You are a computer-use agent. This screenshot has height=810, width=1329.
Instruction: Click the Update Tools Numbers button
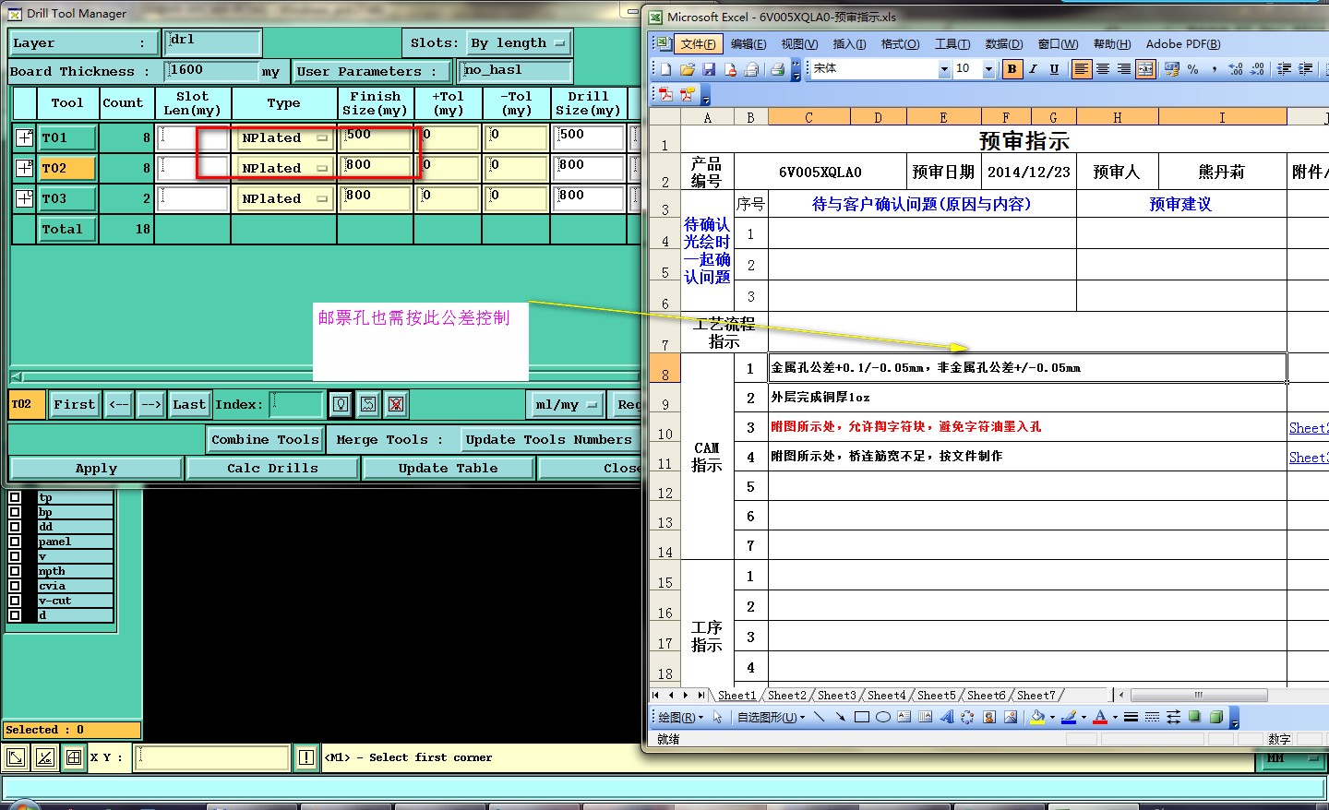pos(548,440)
